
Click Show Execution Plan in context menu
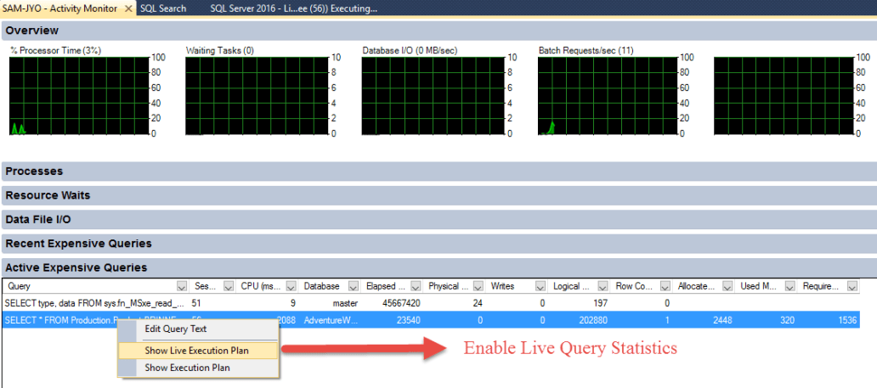(x=187, y=368)
